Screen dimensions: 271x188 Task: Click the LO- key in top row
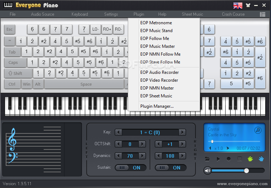click(x=95, y=29)
